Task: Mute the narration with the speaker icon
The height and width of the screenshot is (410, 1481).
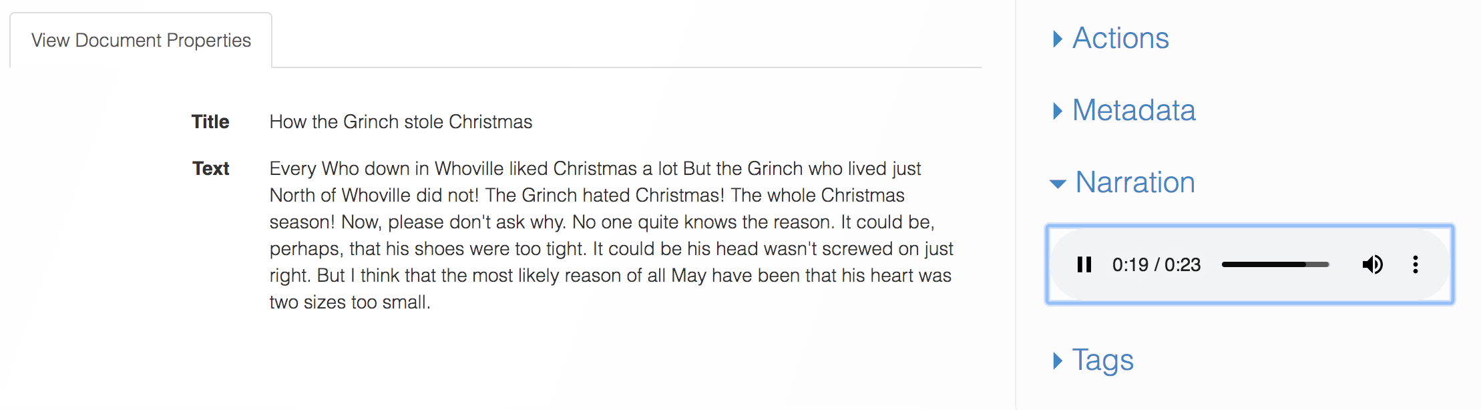Action: [x=1372, y=265]
